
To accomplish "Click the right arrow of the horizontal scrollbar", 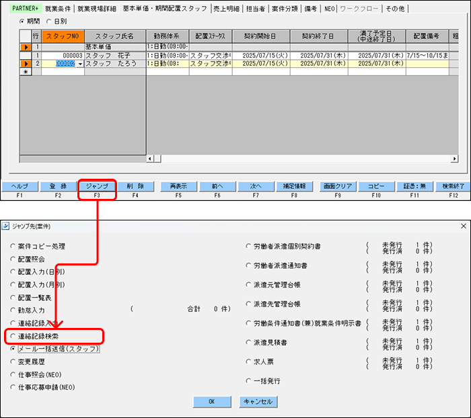I will coord(454,159).
